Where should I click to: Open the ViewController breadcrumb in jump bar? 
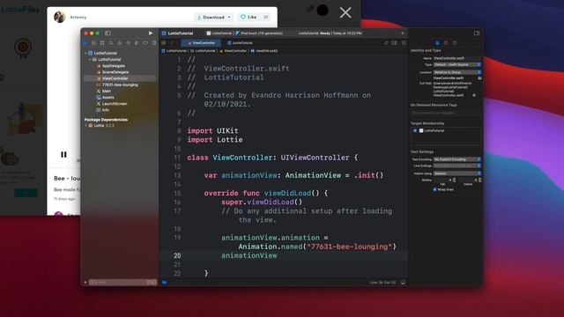pos(234,51)
